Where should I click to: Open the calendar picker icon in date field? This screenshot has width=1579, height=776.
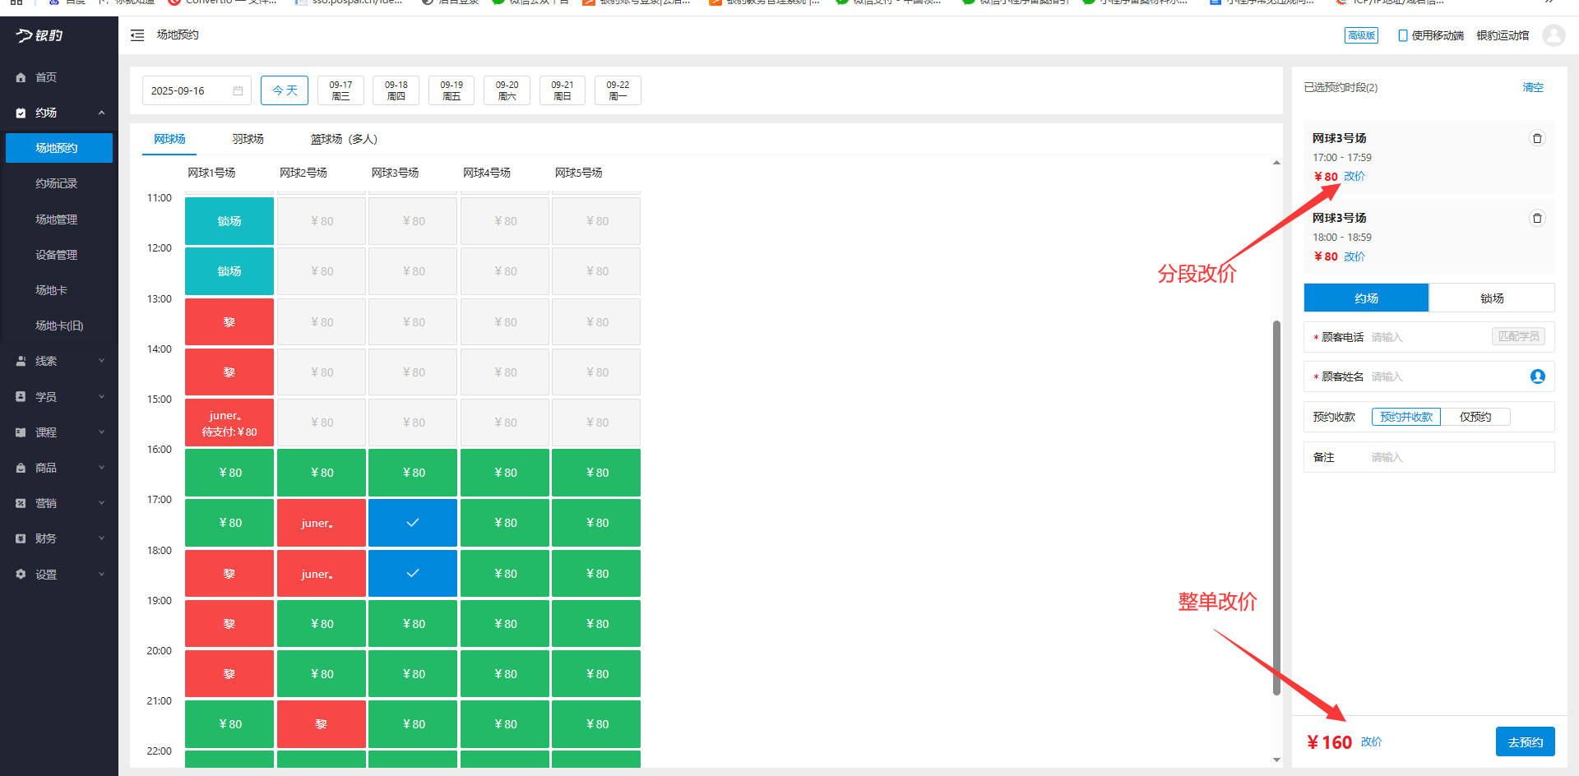[238, 90]
